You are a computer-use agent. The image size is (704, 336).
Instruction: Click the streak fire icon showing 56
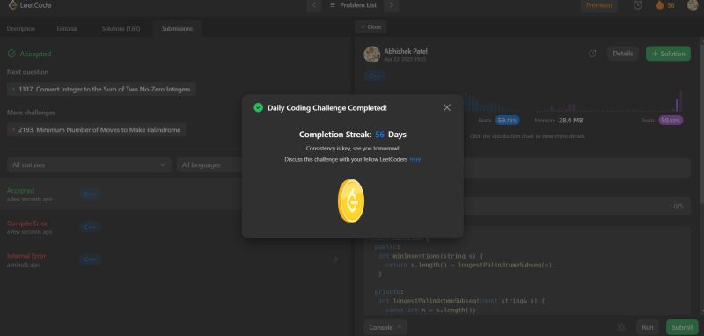click(665, 5)
